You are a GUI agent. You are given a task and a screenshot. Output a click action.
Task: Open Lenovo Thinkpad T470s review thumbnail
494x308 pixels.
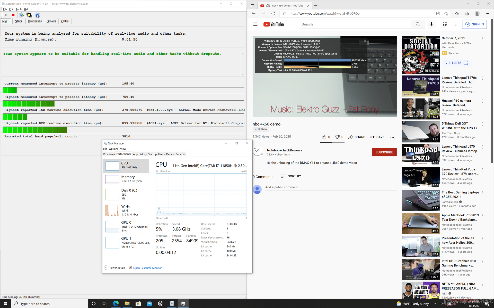[421, 86]
